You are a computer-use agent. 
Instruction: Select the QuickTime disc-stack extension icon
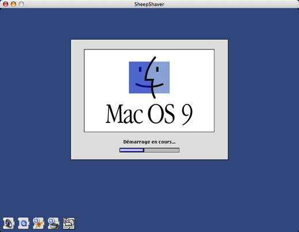click(x=53, y=223)
